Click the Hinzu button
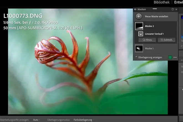 pyautogui.click(x=147, y=40)
